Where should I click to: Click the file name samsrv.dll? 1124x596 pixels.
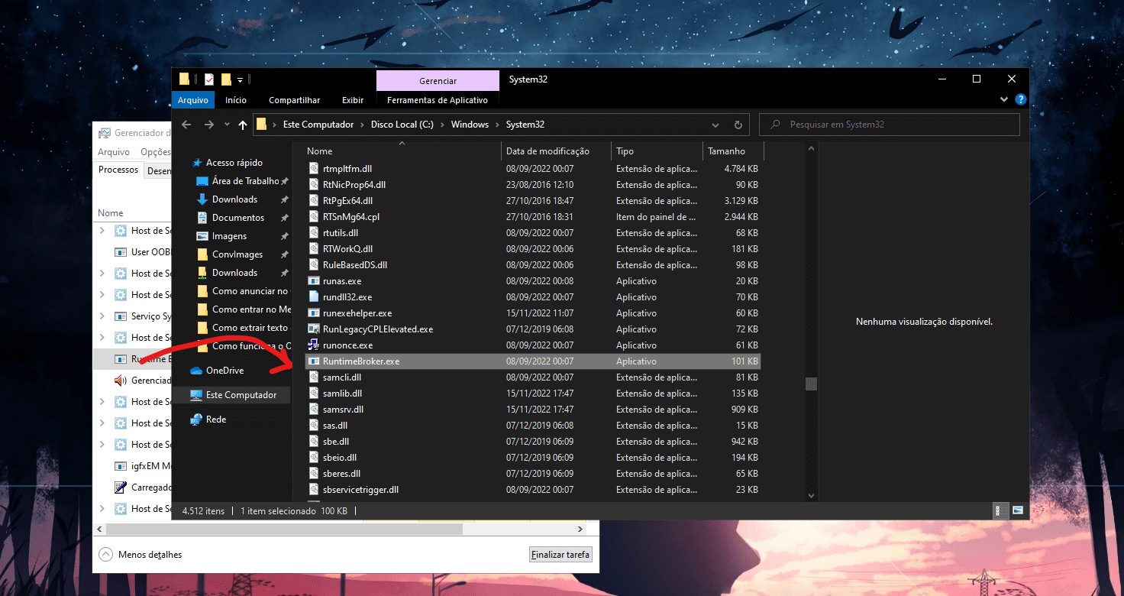(343, 410)
